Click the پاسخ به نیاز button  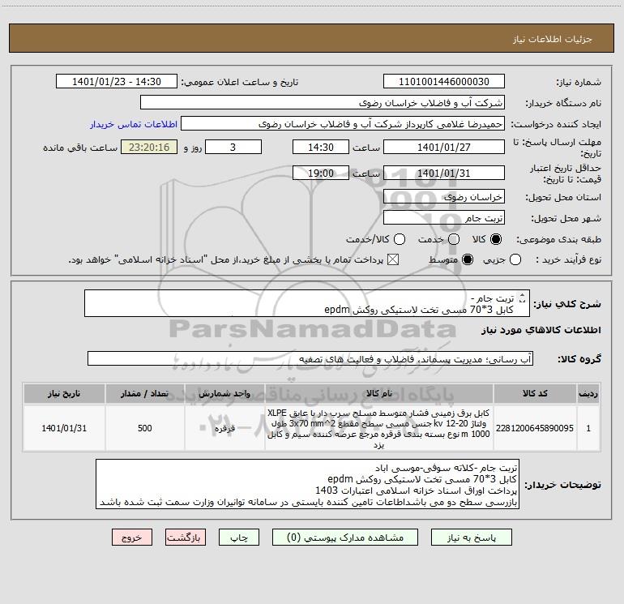point(471,538)
